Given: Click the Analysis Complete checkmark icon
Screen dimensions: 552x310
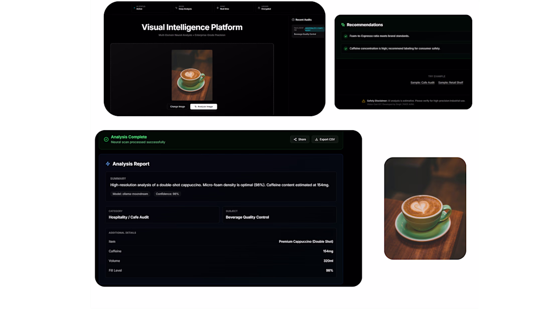Looking at the screenshot, I should (106, 140).
